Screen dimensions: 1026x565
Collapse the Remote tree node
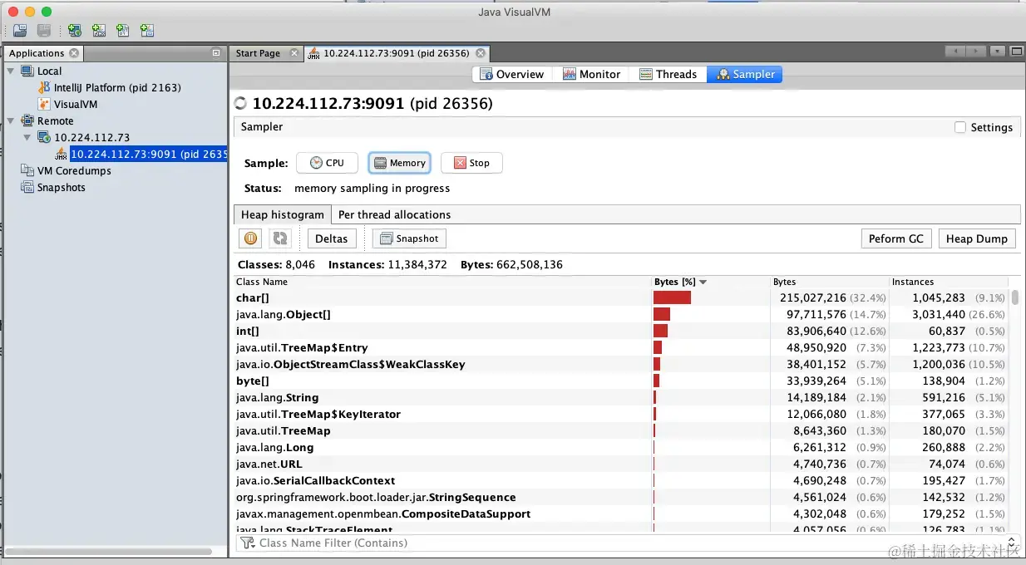[11, 120]
